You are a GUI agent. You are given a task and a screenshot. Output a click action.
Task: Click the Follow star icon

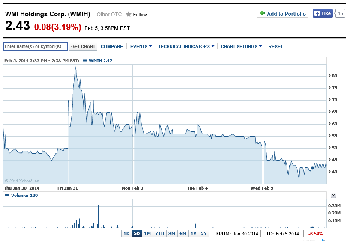[129, 15]
